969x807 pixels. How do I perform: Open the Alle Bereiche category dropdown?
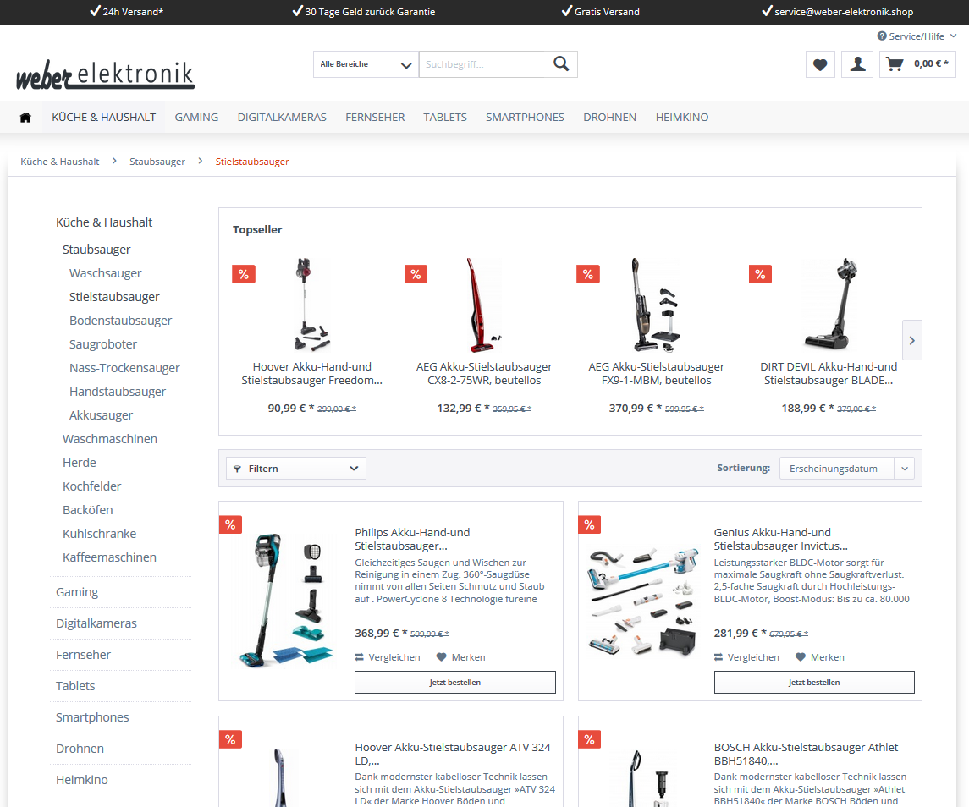click(366, 64)
